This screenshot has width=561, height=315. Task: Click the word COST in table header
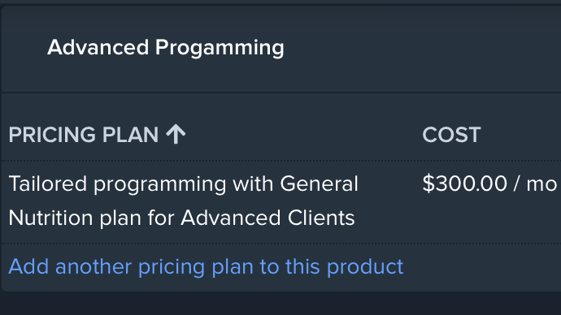click(451, 135)
